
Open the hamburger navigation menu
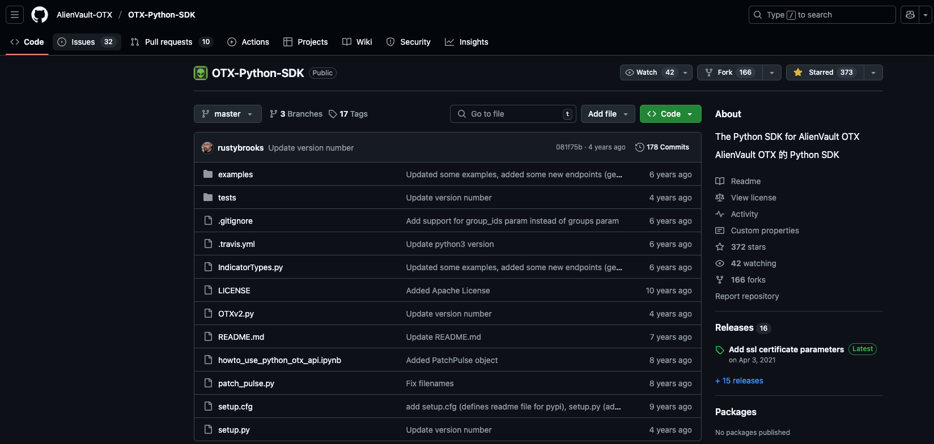[x=15, y=15]
